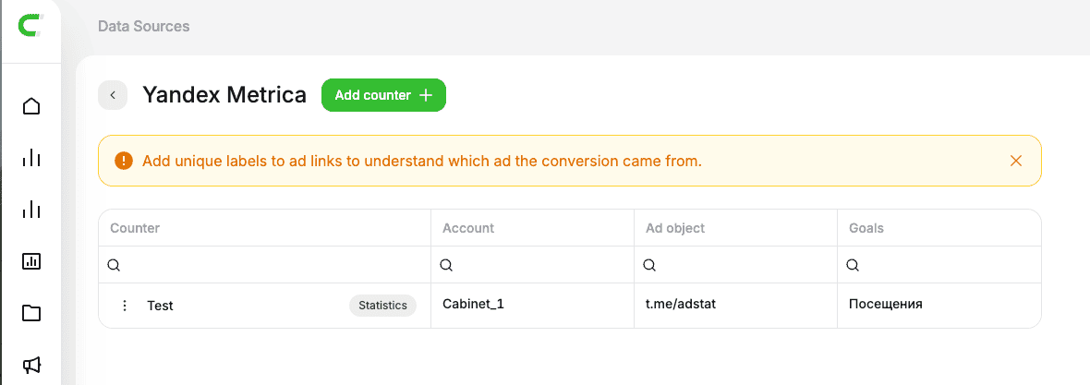Click the Statistics badge on Test row
This screenshot has width=1090, height=385.
(x=382, y=305)
